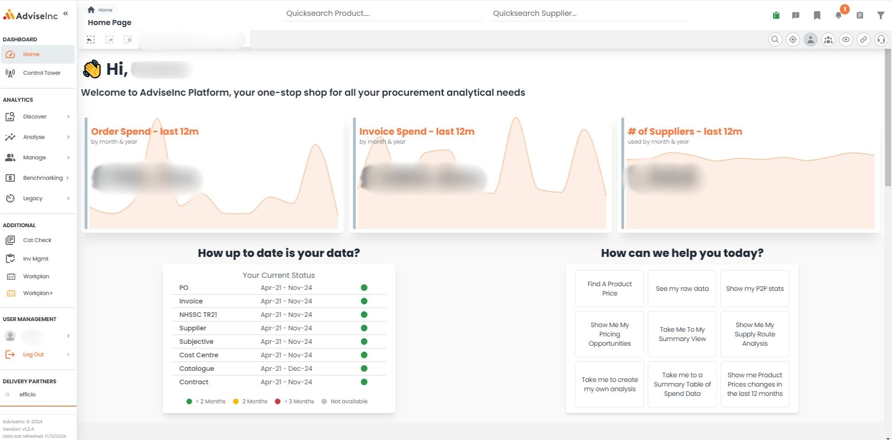Click Take me to a Summary Table of Spend Data
Screen dimensions: 892x440
coord(682,384)
